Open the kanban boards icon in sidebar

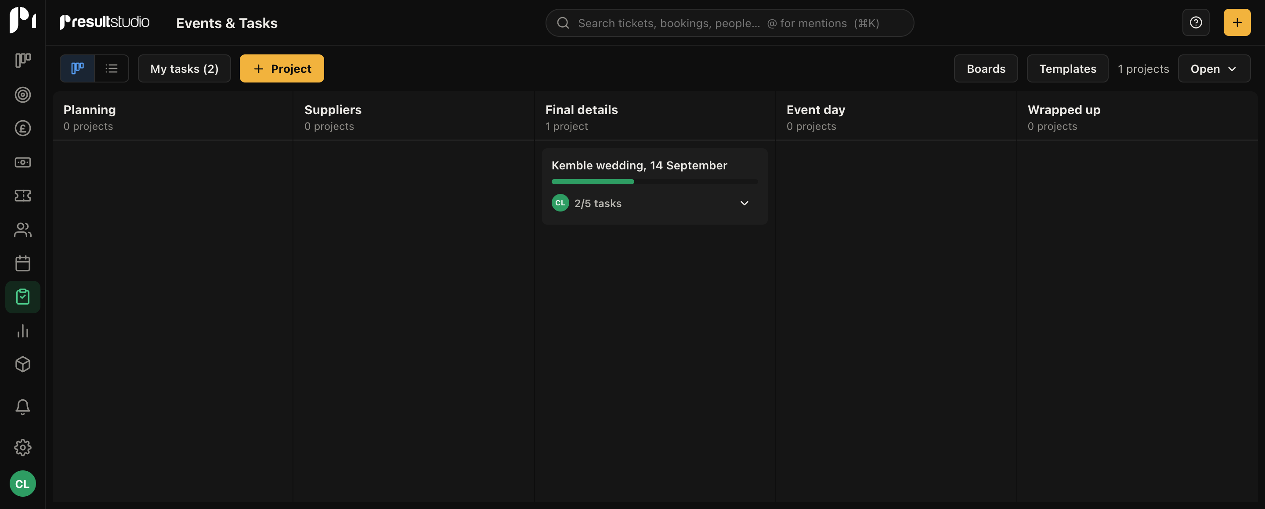click(22, 60)
